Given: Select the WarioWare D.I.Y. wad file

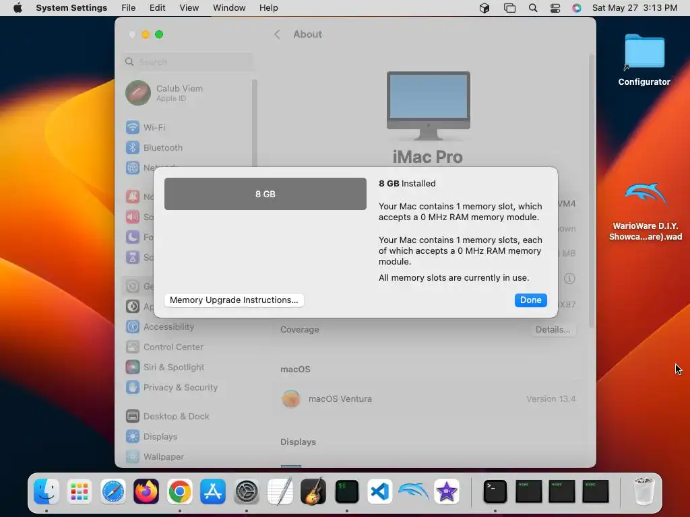Looking at the screenshot, I should click(645, 211).
